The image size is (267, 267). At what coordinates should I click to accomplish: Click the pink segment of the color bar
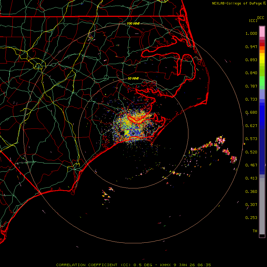(x=262, y=32)
